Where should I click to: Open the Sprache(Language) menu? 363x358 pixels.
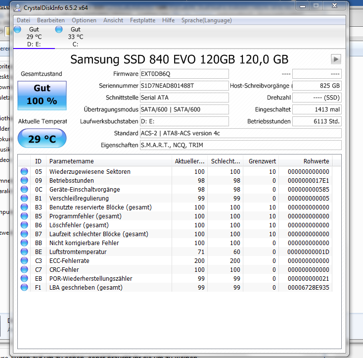pos(207,20)
